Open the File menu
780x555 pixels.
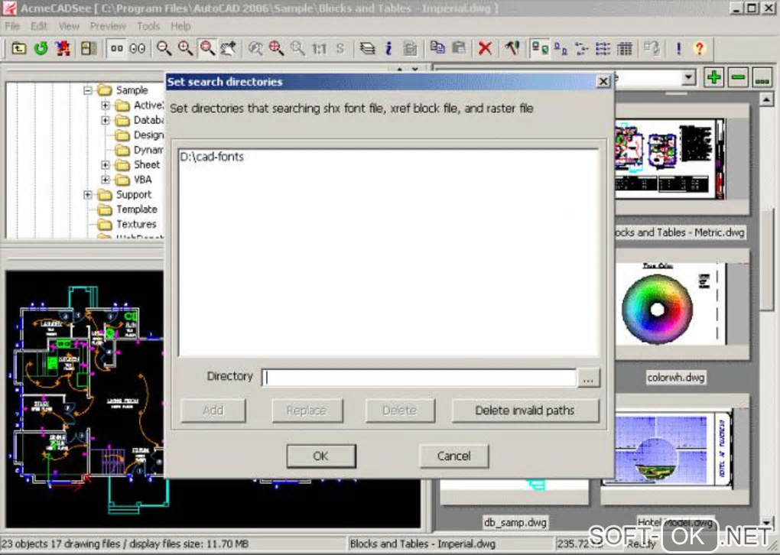(12, 26)
